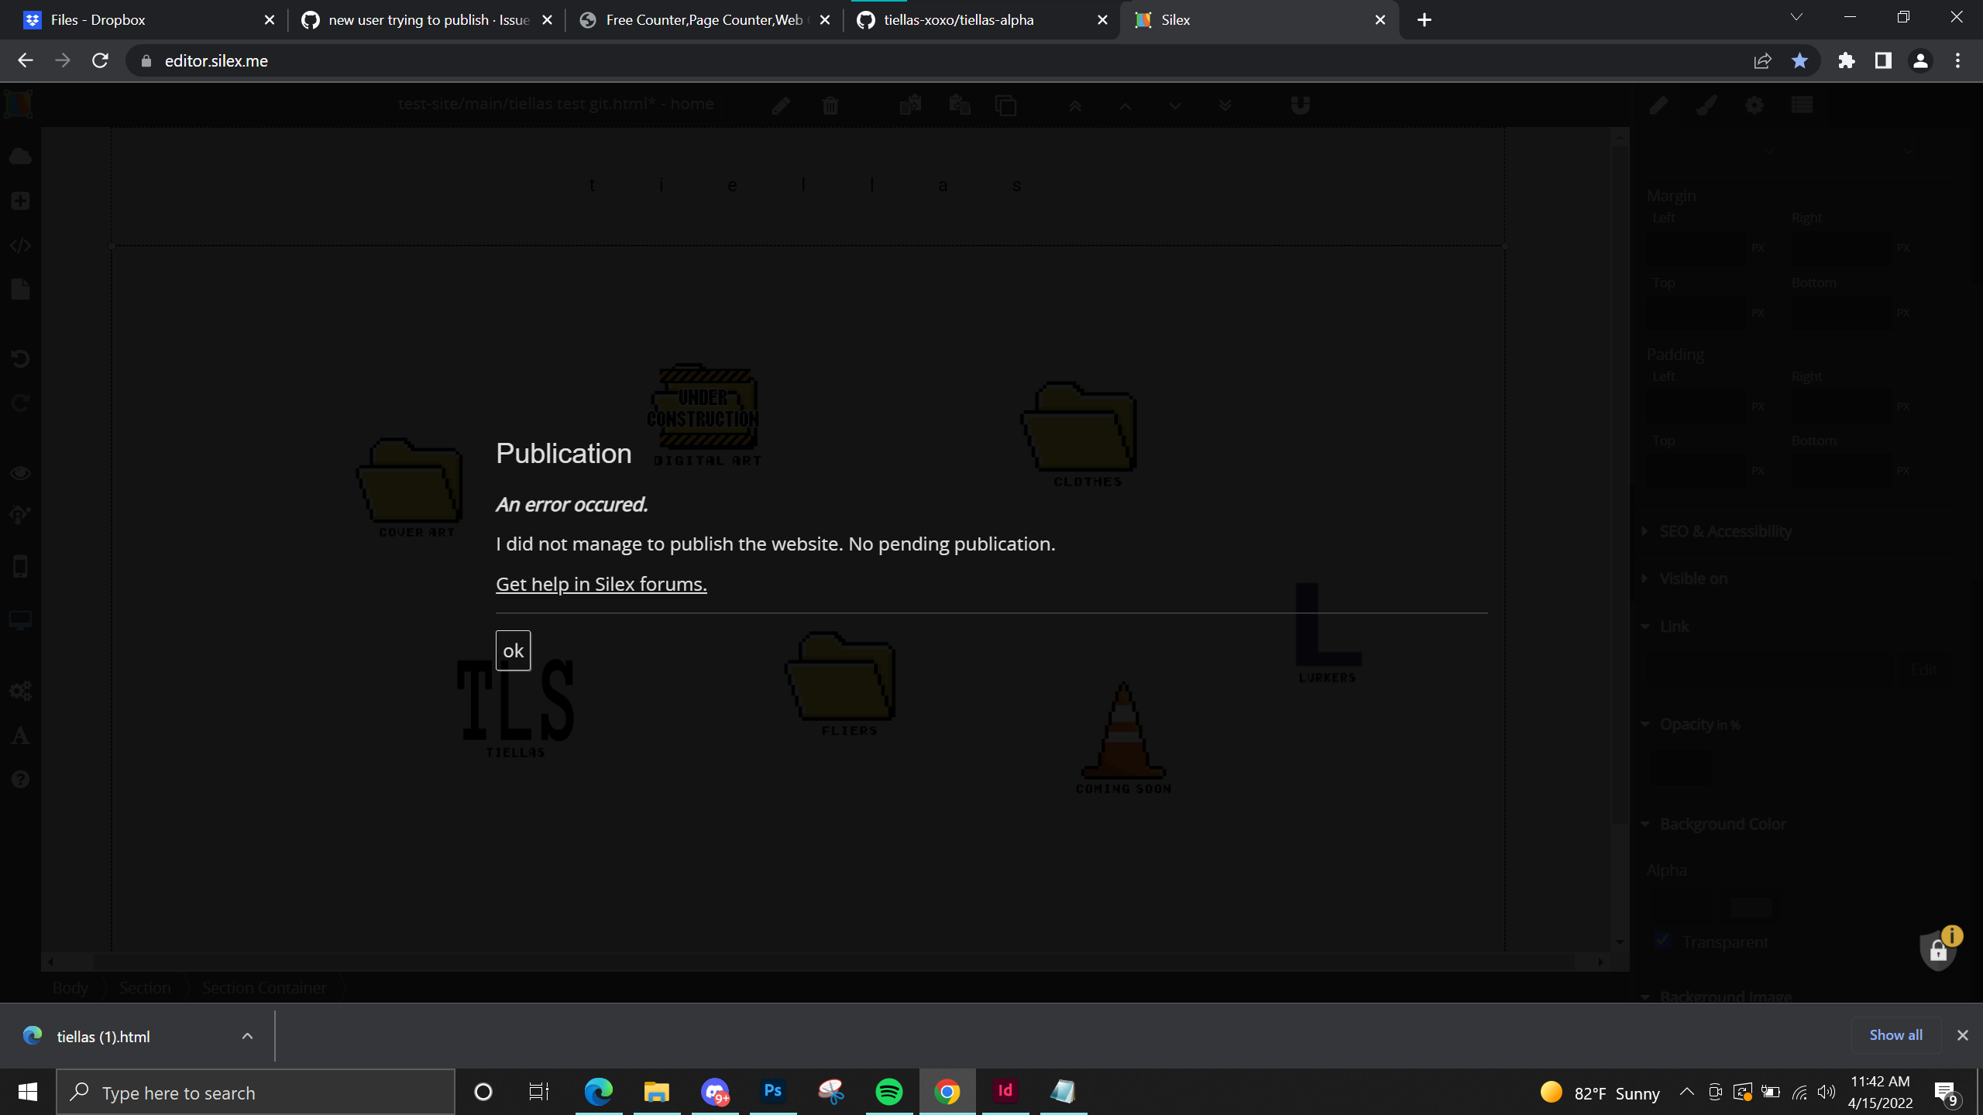This screenshot has width=1983, height=1115.
Task: Create a new page with the plus icon
Action: tap(20, 200)
